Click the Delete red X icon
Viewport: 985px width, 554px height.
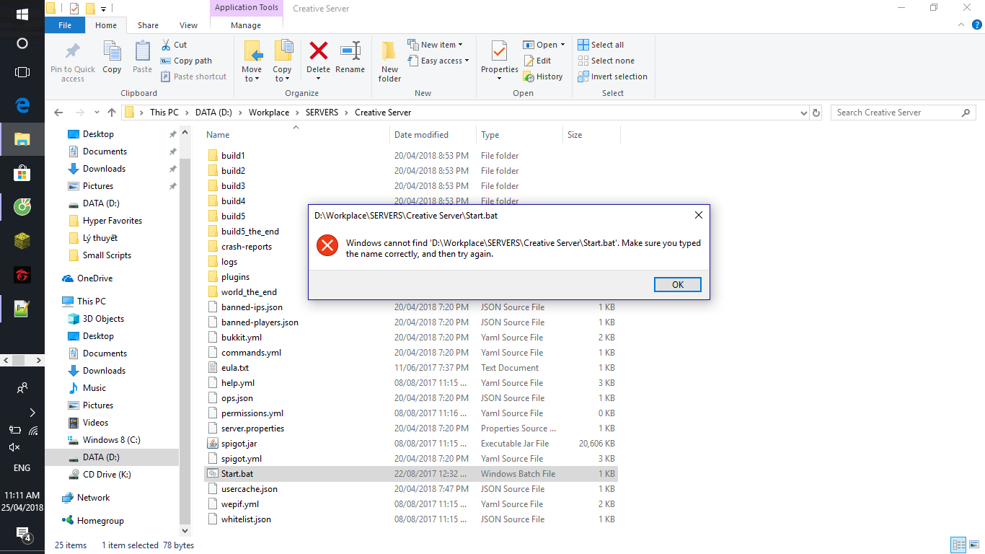(x=319, y=50)
